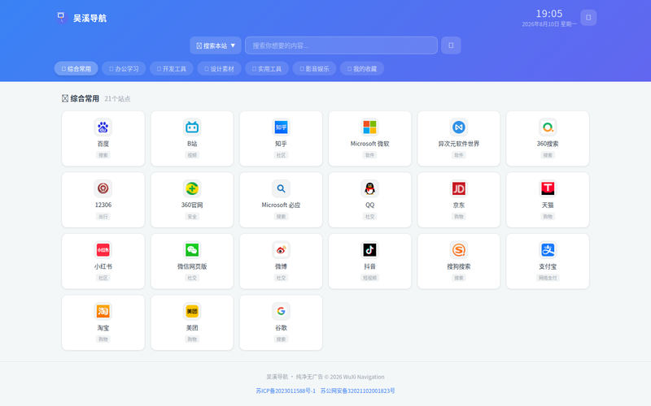This screenshot has height=406, width=651.
Task: Click the 出行 tag under 12306
Action: (103, 217)
